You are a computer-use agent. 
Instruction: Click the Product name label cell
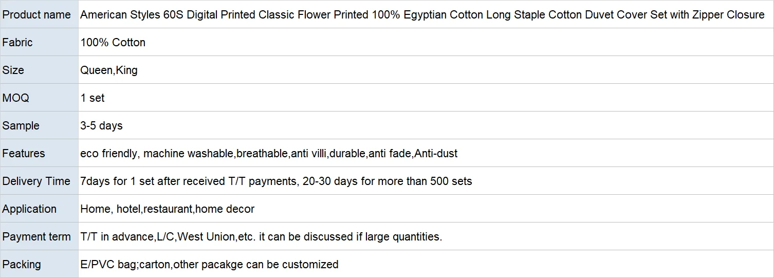tap(36, 15)
